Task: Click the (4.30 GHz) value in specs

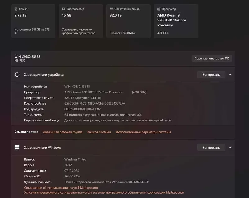Action: click(139, 92)
